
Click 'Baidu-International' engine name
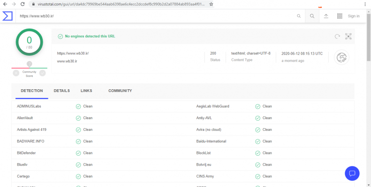click(x=211, y=141)
